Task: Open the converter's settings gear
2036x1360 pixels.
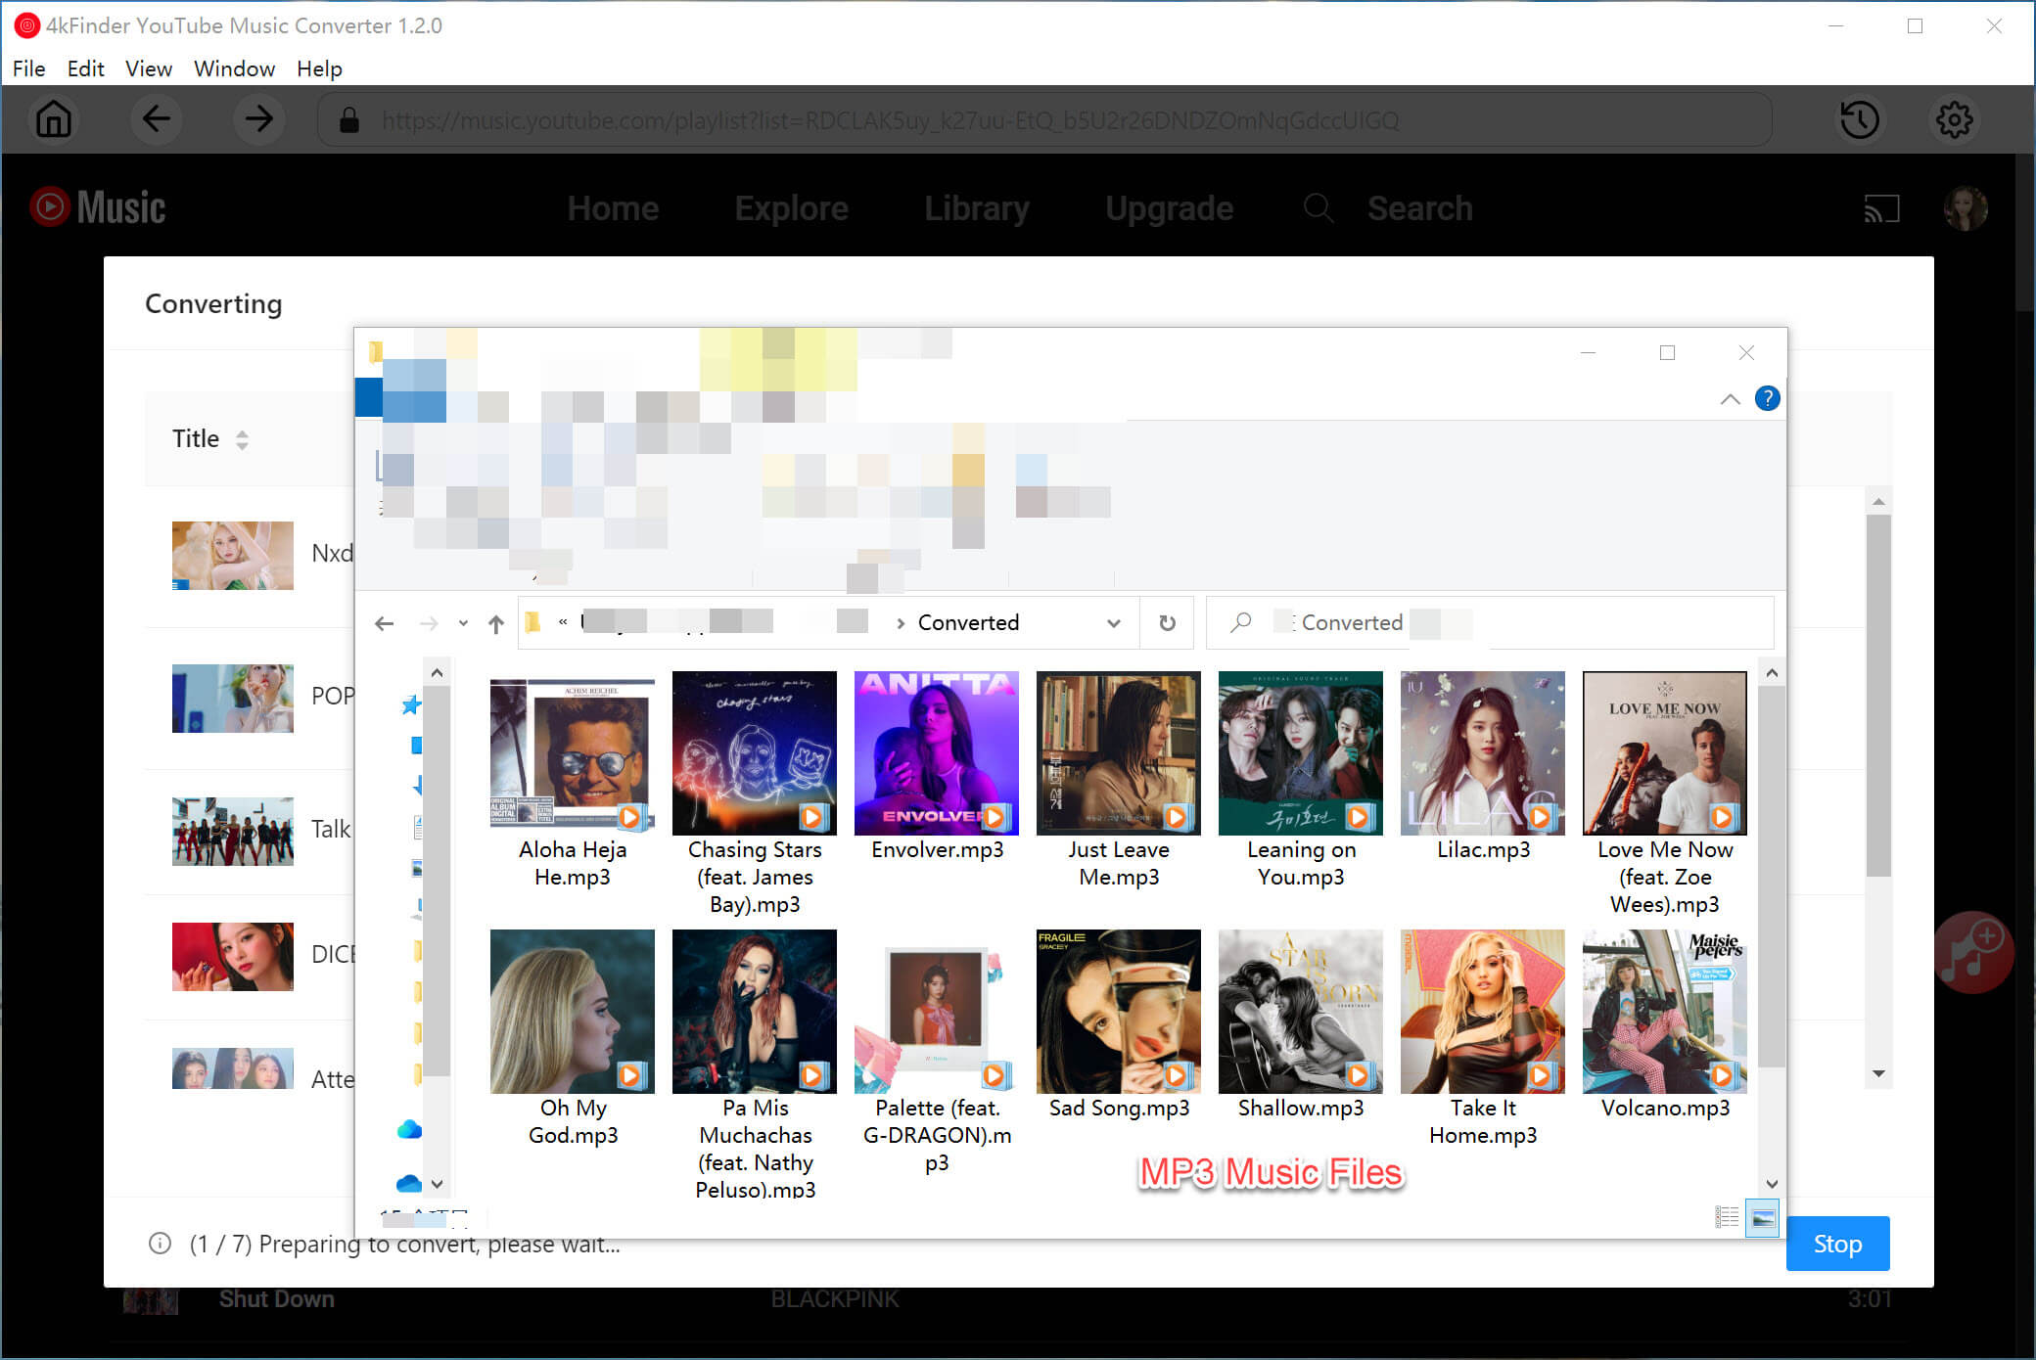Action: tap(1954, 119)
